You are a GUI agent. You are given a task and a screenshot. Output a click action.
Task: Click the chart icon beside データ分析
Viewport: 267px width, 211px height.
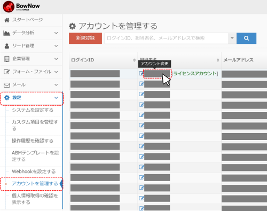(6, 33)
